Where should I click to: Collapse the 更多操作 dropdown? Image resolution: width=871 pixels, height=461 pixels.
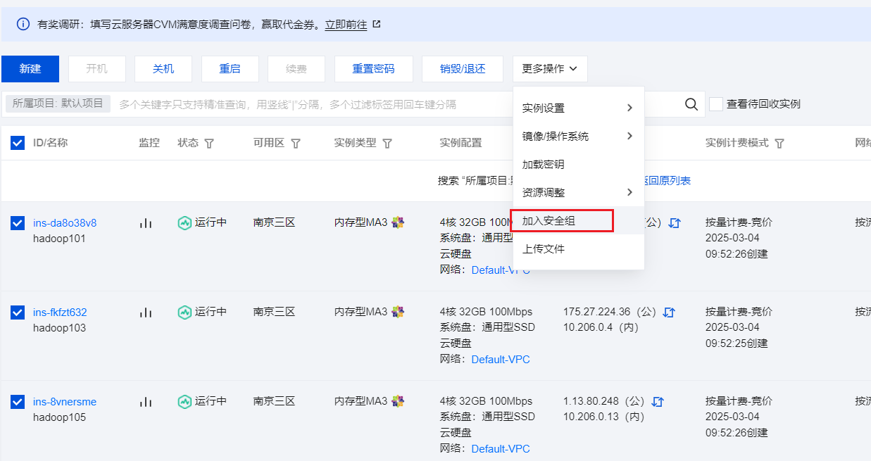pos(550,69)
